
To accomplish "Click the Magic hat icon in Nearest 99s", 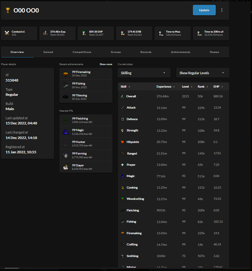I will tap(66, 132).
